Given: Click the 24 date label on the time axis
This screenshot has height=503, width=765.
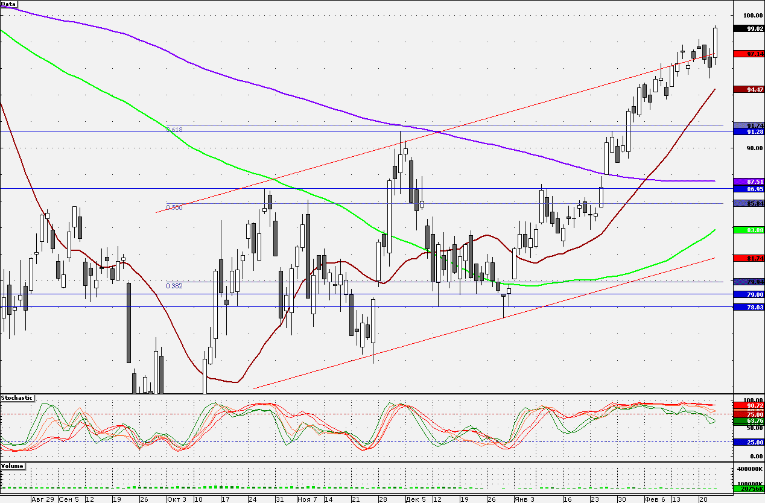Looking at the screenshot, I should pyautogui.click(x=252, y=499).
